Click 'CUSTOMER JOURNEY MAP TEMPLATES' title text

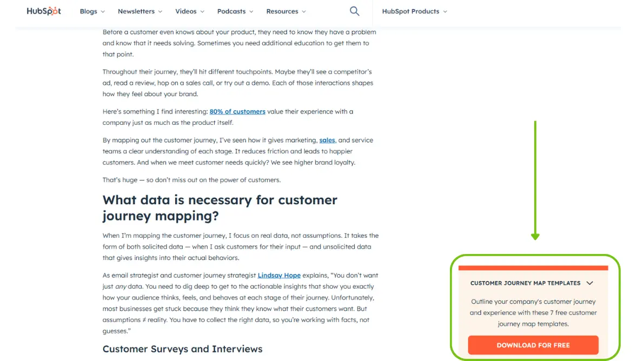525,283
